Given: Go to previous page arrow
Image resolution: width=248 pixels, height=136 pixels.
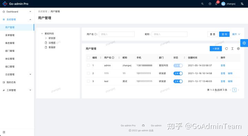Looking at the screenshot, I should pyautogui.click(x=230, y=90).
